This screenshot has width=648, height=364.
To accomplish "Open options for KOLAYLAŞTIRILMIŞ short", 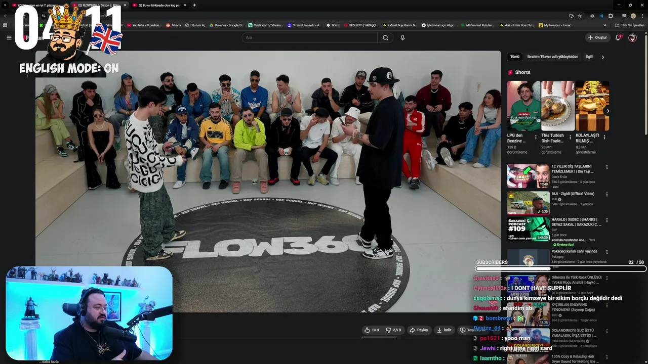I will point(604,137).
